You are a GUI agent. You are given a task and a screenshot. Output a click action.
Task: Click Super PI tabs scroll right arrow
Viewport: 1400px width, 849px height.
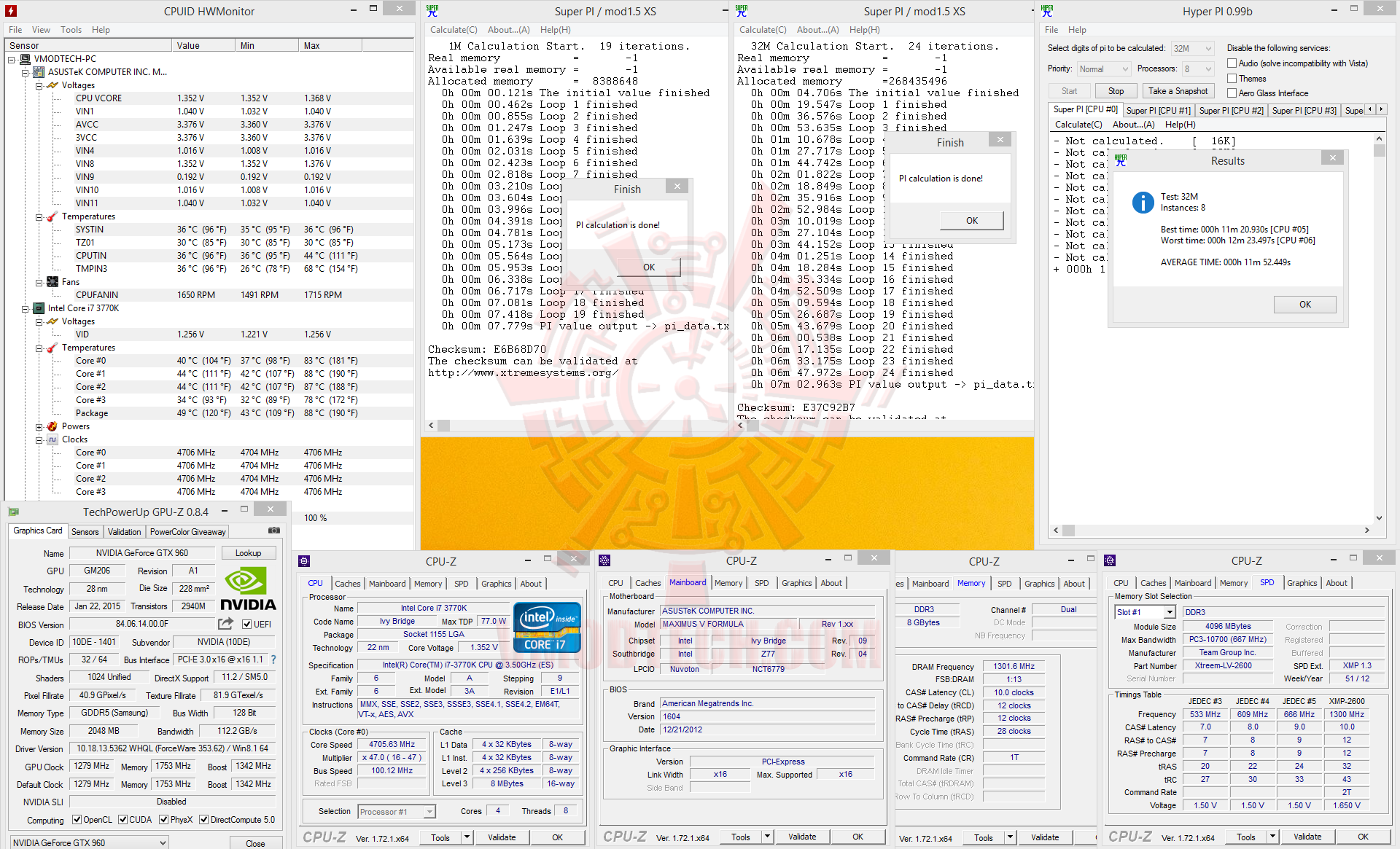tap(1381, 109)
